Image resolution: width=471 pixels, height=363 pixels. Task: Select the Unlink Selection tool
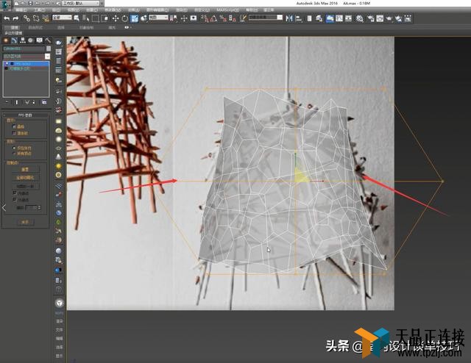[x=36, y=18]
